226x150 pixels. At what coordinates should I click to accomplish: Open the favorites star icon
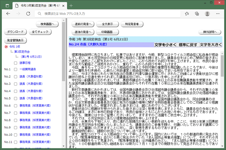(187, 14)
